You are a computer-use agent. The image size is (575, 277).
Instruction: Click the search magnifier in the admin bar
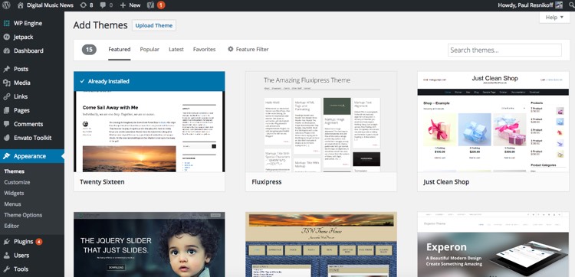tap(571, 5)
